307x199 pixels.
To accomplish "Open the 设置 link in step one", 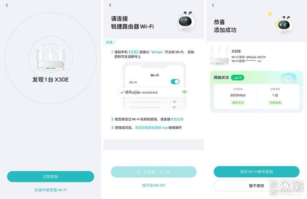I will pos(133,52).
